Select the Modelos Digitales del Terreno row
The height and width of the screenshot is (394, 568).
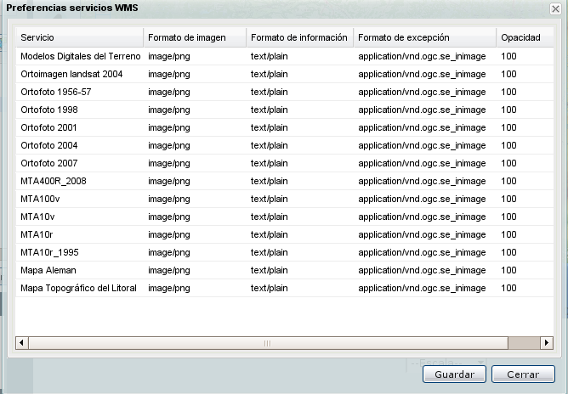click(x=78, y=56)
